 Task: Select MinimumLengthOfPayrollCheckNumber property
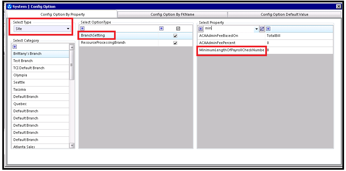(231, 50)
